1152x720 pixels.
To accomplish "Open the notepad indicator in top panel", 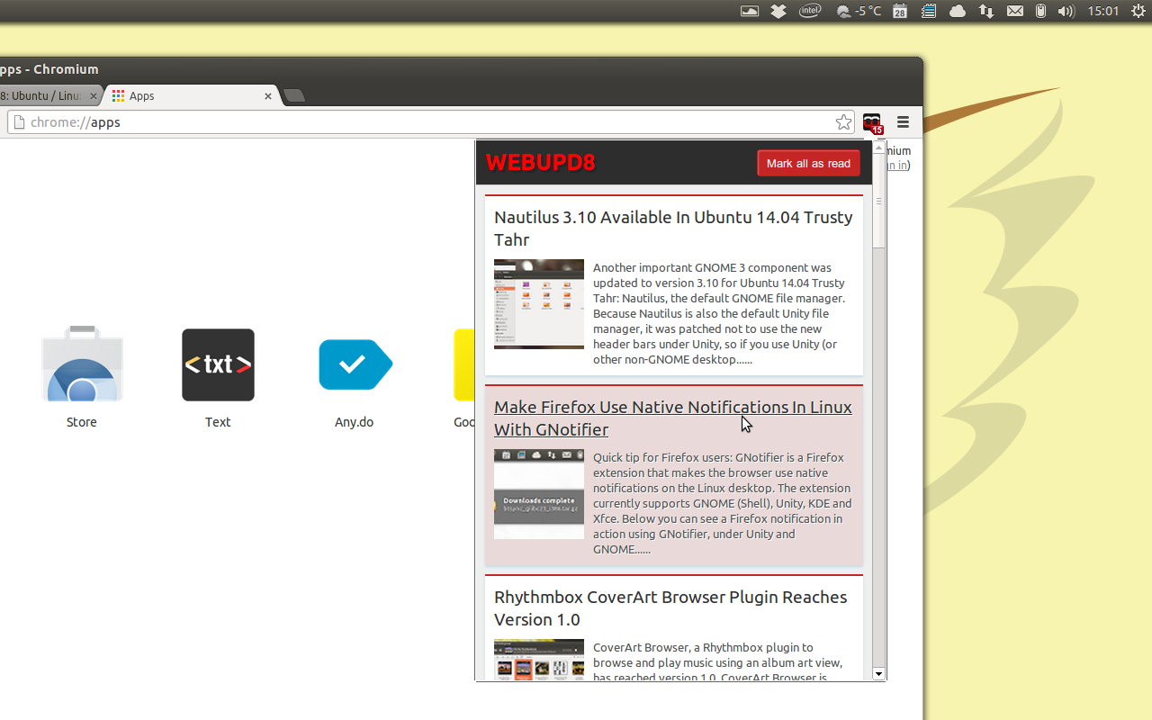I will (x=929, y=11).
